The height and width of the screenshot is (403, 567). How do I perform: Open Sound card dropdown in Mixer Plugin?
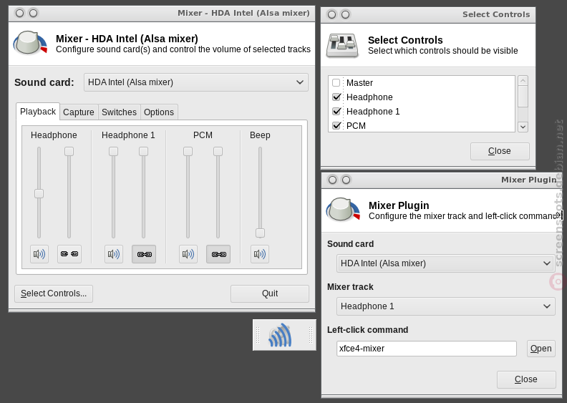pos(445,263)
